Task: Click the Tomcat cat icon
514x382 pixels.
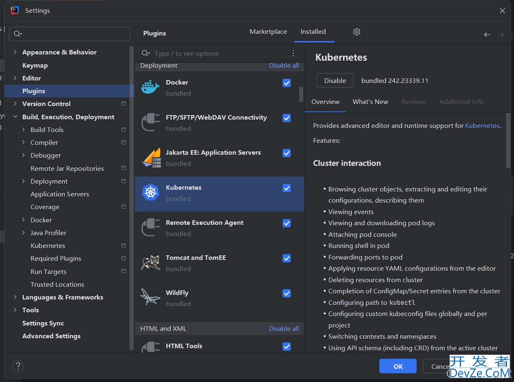Action: (x=151, y=263)
